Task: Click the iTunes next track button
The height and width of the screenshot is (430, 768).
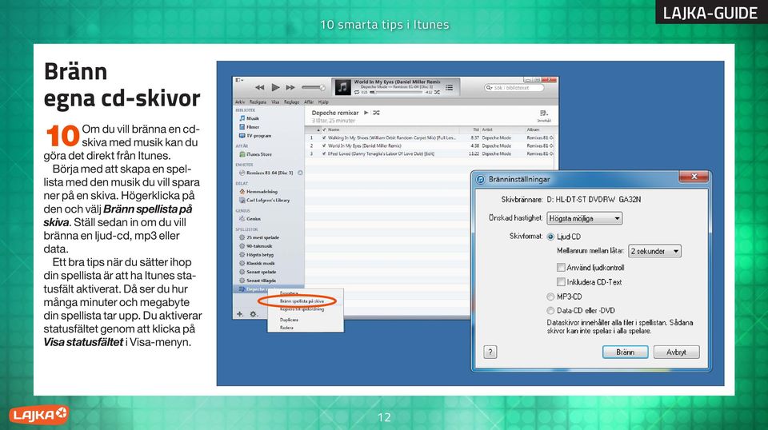Action: pos(290,88)
